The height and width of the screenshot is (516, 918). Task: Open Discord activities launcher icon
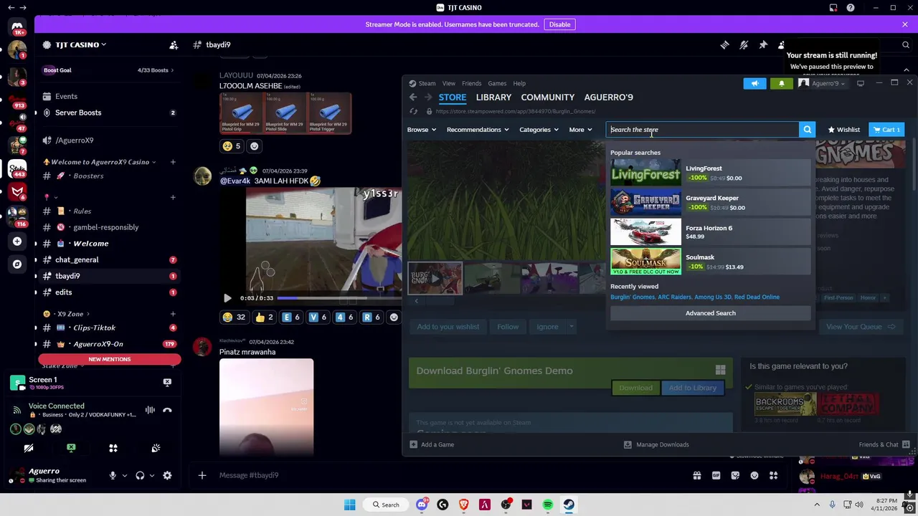click(113, 448)
